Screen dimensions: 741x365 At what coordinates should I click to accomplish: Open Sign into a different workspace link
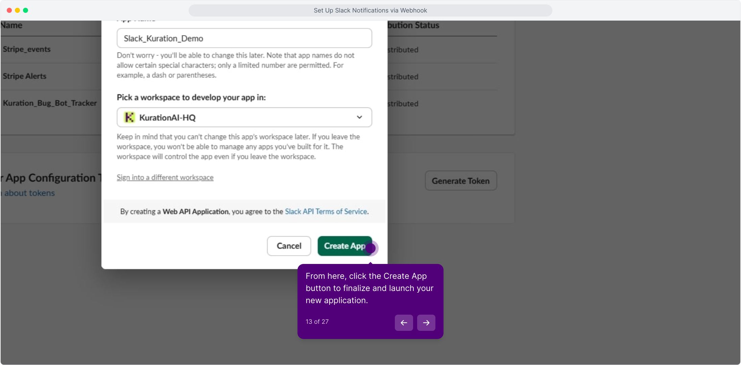pos(165,177)
